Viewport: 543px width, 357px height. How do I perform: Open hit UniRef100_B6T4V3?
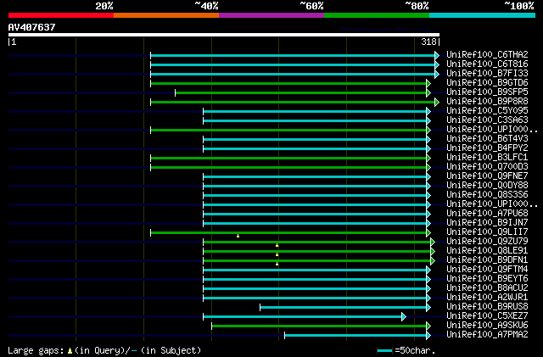pos(487,139)
